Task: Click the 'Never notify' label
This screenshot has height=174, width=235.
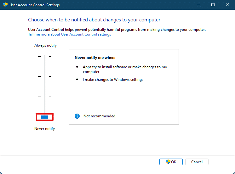Action: pyautogui.click(x=45, y=129)
